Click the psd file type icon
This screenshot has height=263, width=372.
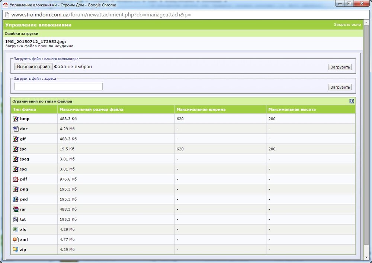[x=16, y=199]
